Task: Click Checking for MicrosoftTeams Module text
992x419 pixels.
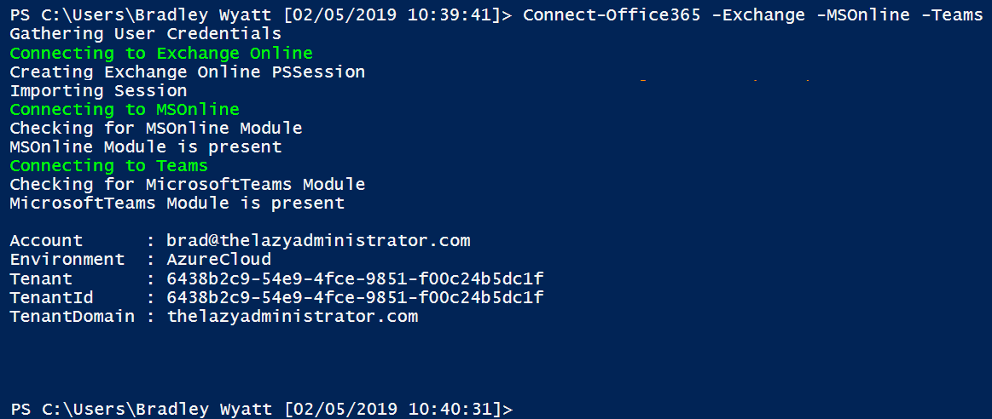Action: (x=188, y=185)
